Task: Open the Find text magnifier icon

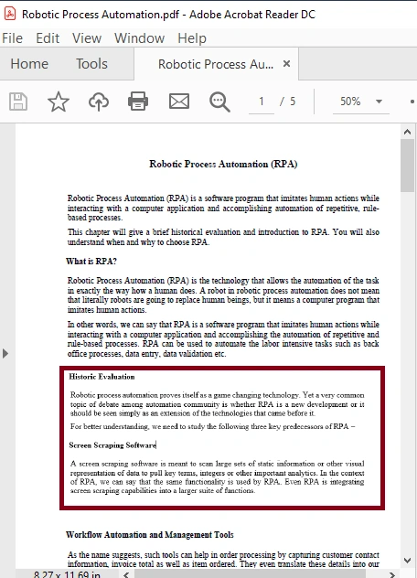Action: (x=219, y=102)
